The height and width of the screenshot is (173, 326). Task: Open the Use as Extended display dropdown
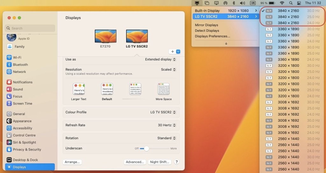pyautogui.click(x=160, y=59)
